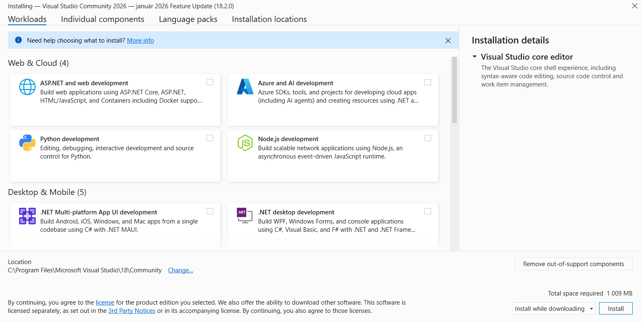Click Change to modify install location
The width and height of the screenshot is (641, 322).
click(x=180, y=270)
